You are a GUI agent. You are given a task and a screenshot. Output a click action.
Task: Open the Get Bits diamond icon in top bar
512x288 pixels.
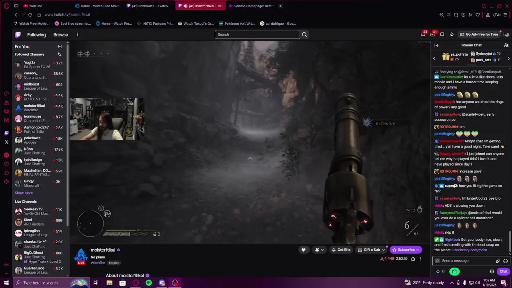(452, 34)
